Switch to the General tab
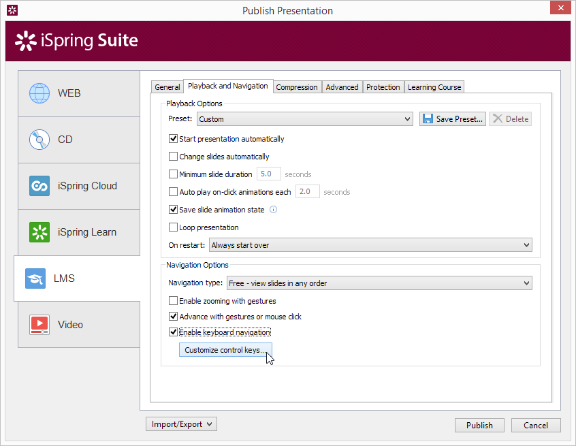 tap(167, 87)
